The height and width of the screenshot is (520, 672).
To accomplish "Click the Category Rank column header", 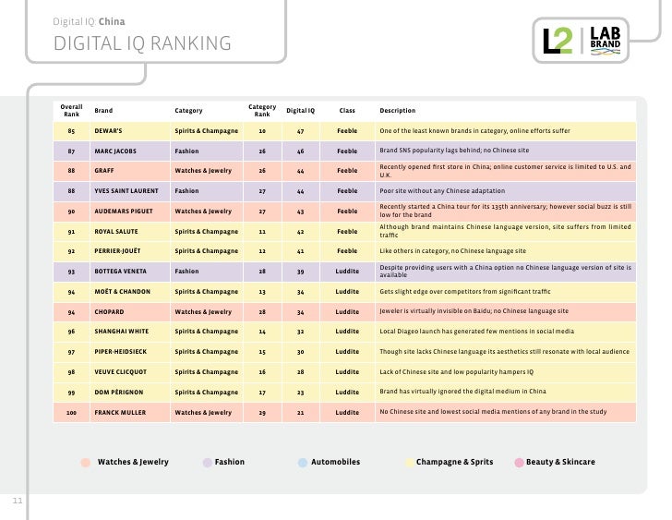I will coord(262,110).
